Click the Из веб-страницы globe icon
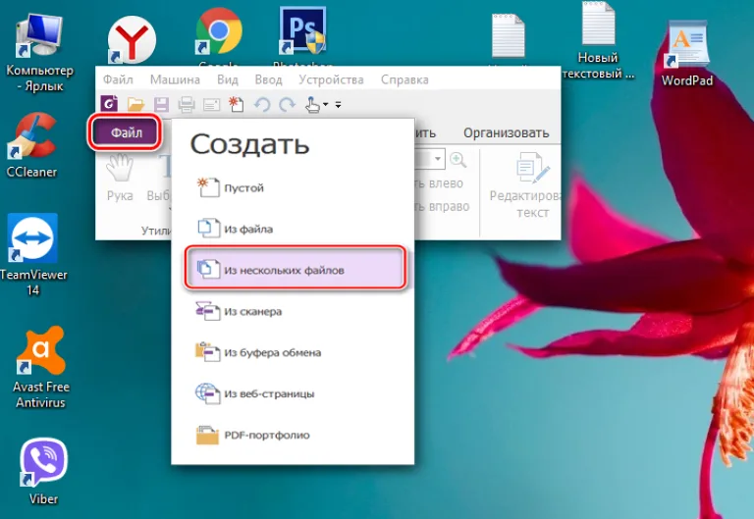 tap(207, 393)
